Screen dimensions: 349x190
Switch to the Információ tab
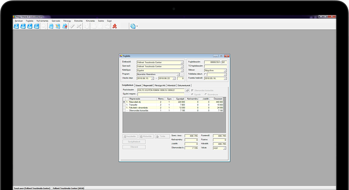coord(171,85)
